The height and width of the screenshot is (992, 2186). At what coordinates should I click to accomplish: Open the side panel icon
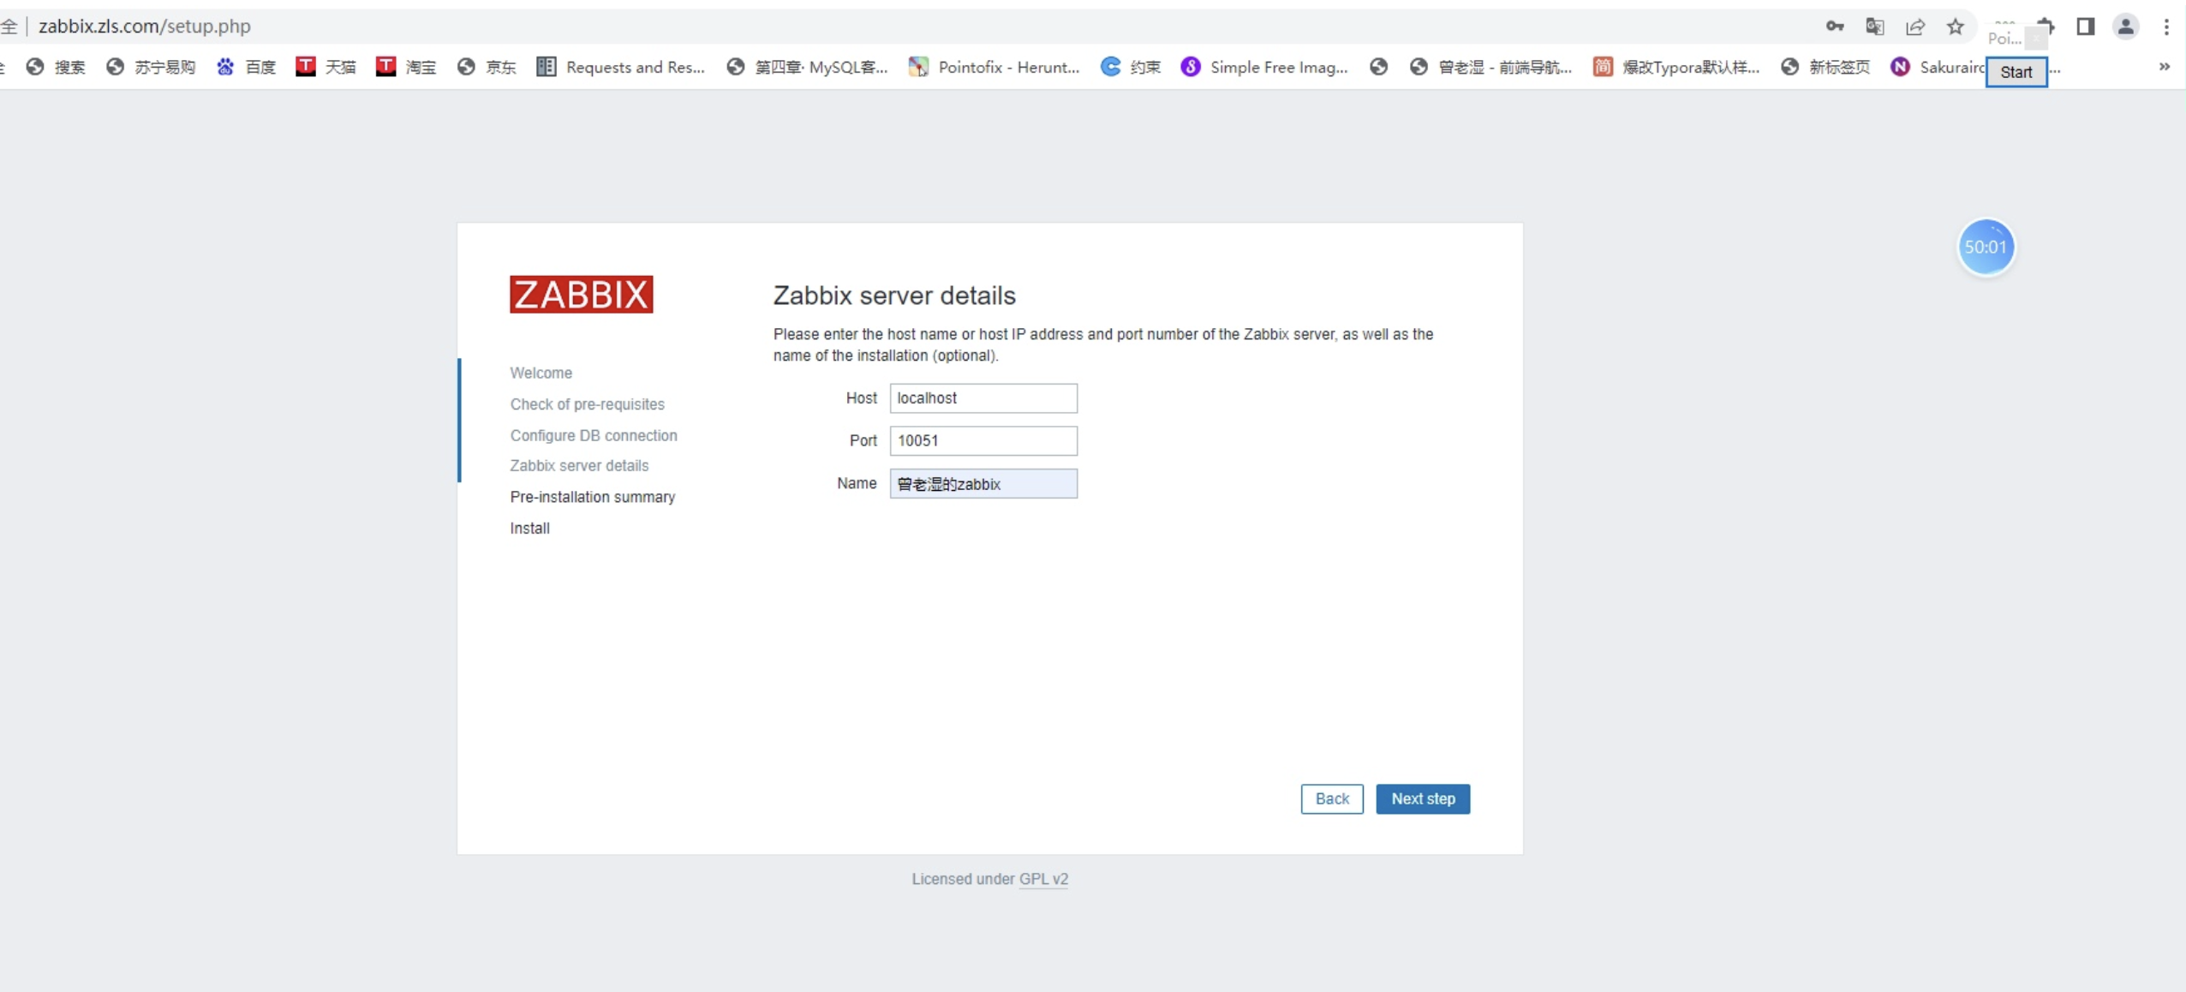point(2085,27)
